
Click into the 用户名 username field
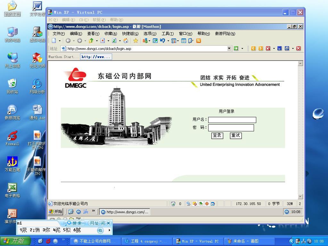click(232, 120)
